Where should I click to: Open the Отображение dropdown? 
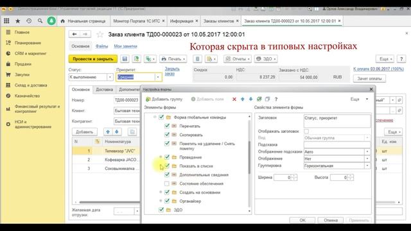367,158
